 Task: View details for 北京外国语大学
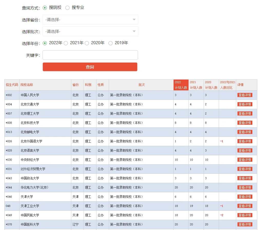tap(245, 141)
